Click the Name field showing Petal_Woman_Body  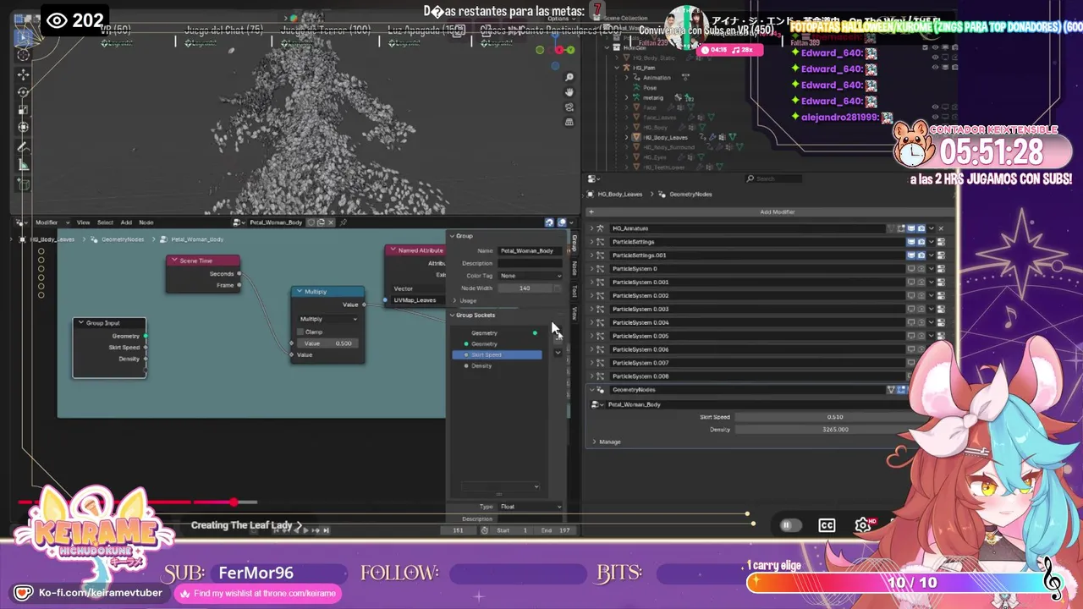click(530, 251)
